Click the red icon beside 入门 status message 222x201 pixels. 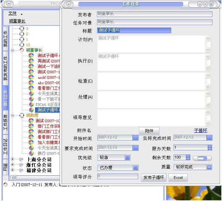(x=5, y=184)
